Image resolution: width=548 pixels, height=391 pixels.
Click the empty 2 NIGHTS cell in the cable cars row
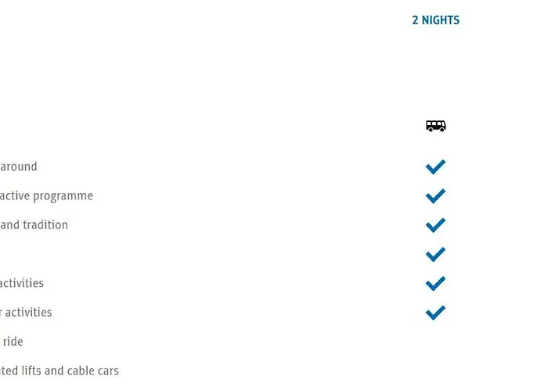(435, 371)
